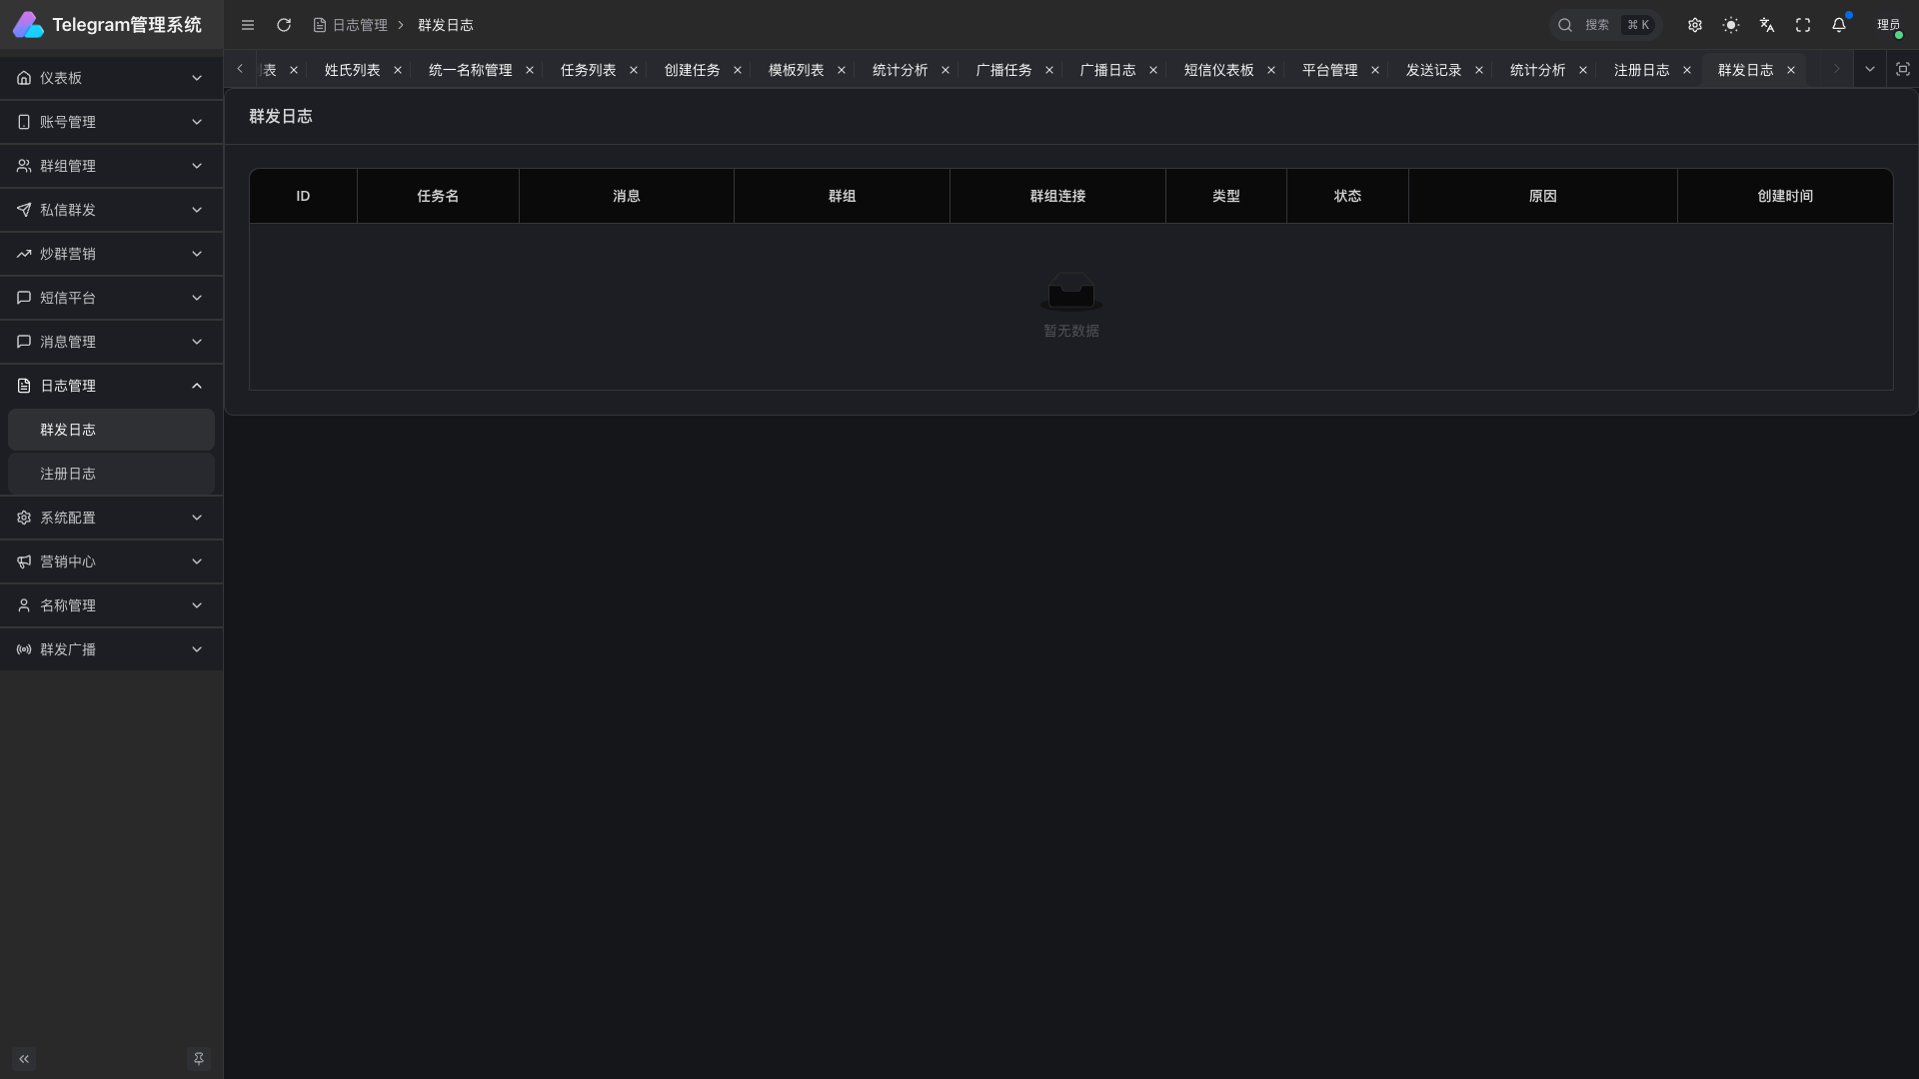Enter fullscreen with the expand icon

pos(1803,25)
